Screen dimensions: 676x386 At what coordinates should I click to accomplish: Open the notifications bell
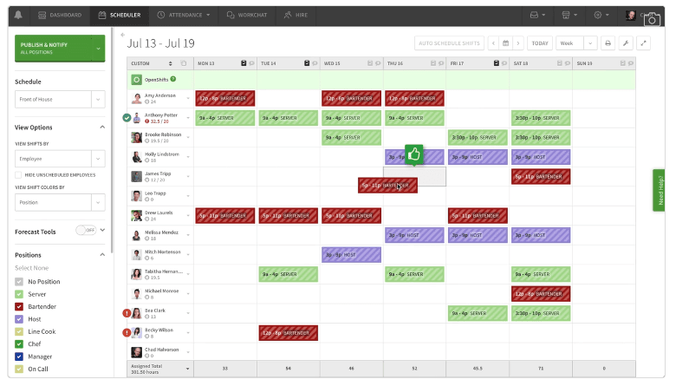(19, 15)
